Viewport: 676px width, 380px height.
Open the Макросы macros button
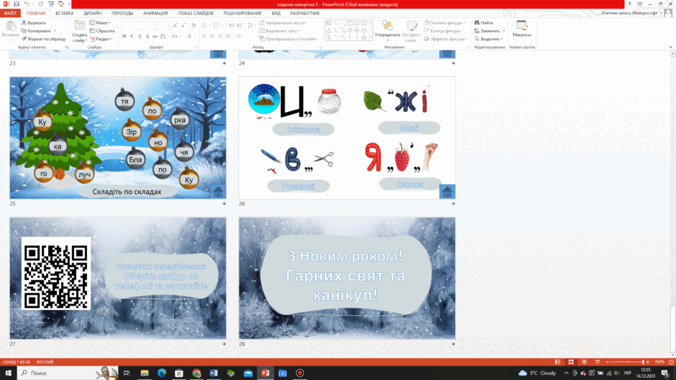(521, 29)
